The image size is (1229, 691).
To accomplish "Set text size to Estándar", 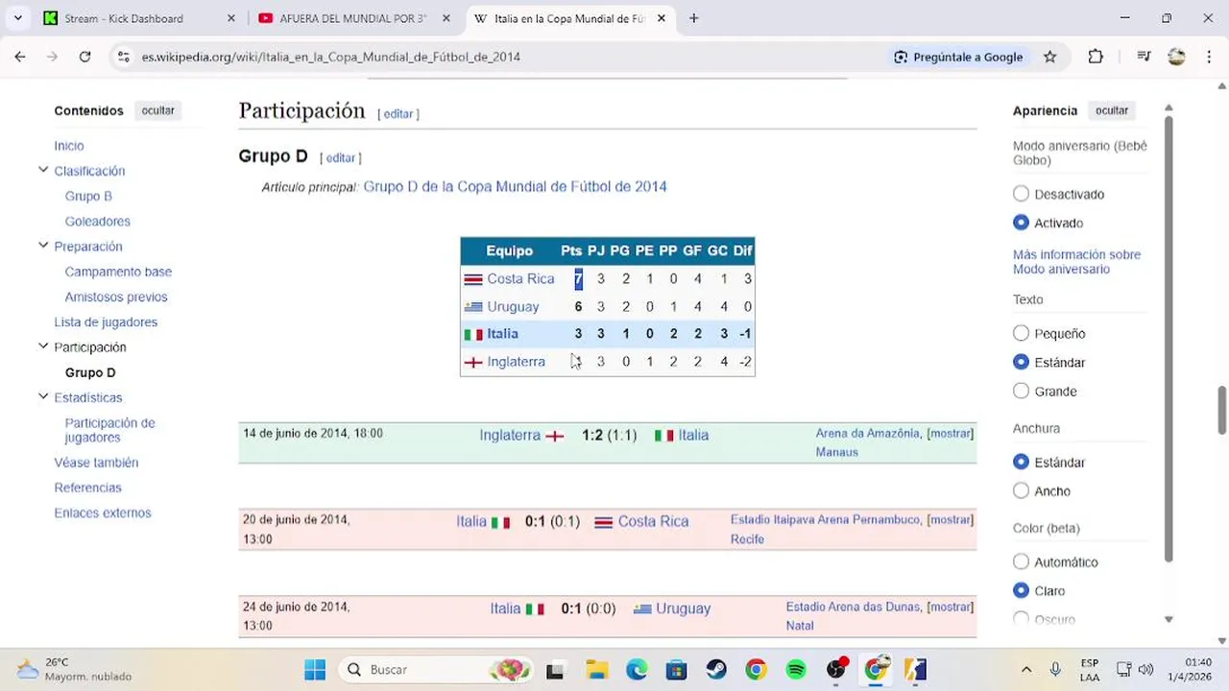I will click(x=1021, y=362).
